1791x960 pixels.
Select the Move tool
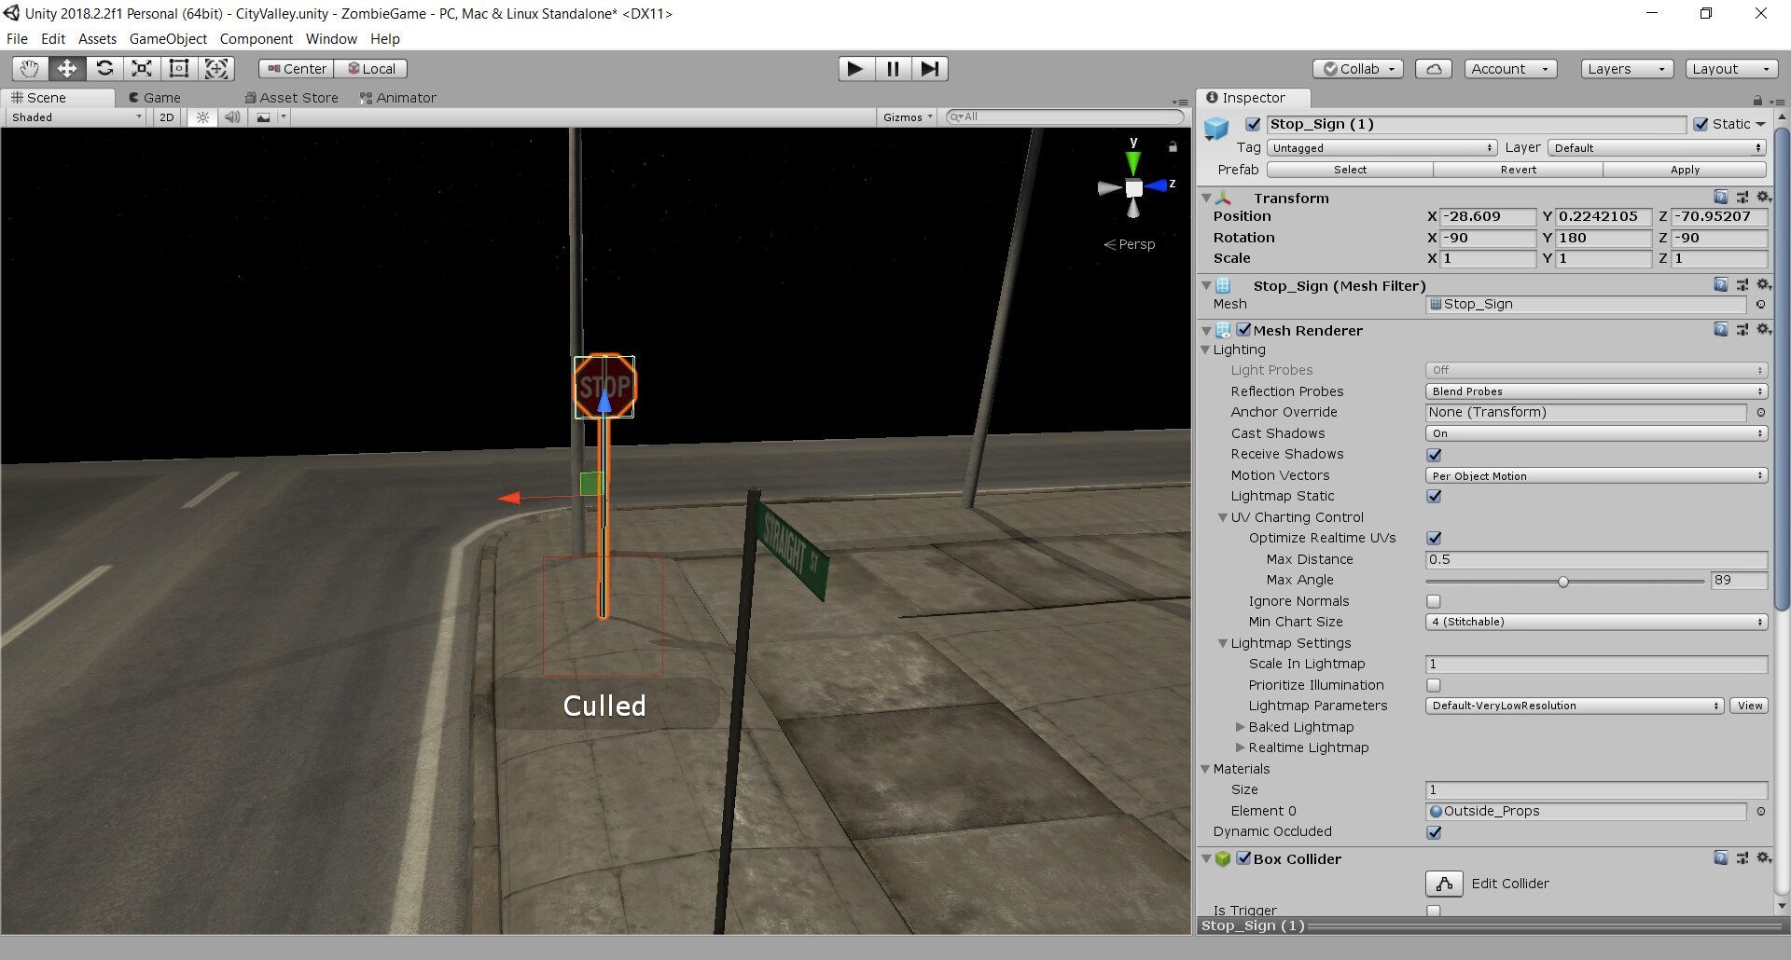[66, 68]
